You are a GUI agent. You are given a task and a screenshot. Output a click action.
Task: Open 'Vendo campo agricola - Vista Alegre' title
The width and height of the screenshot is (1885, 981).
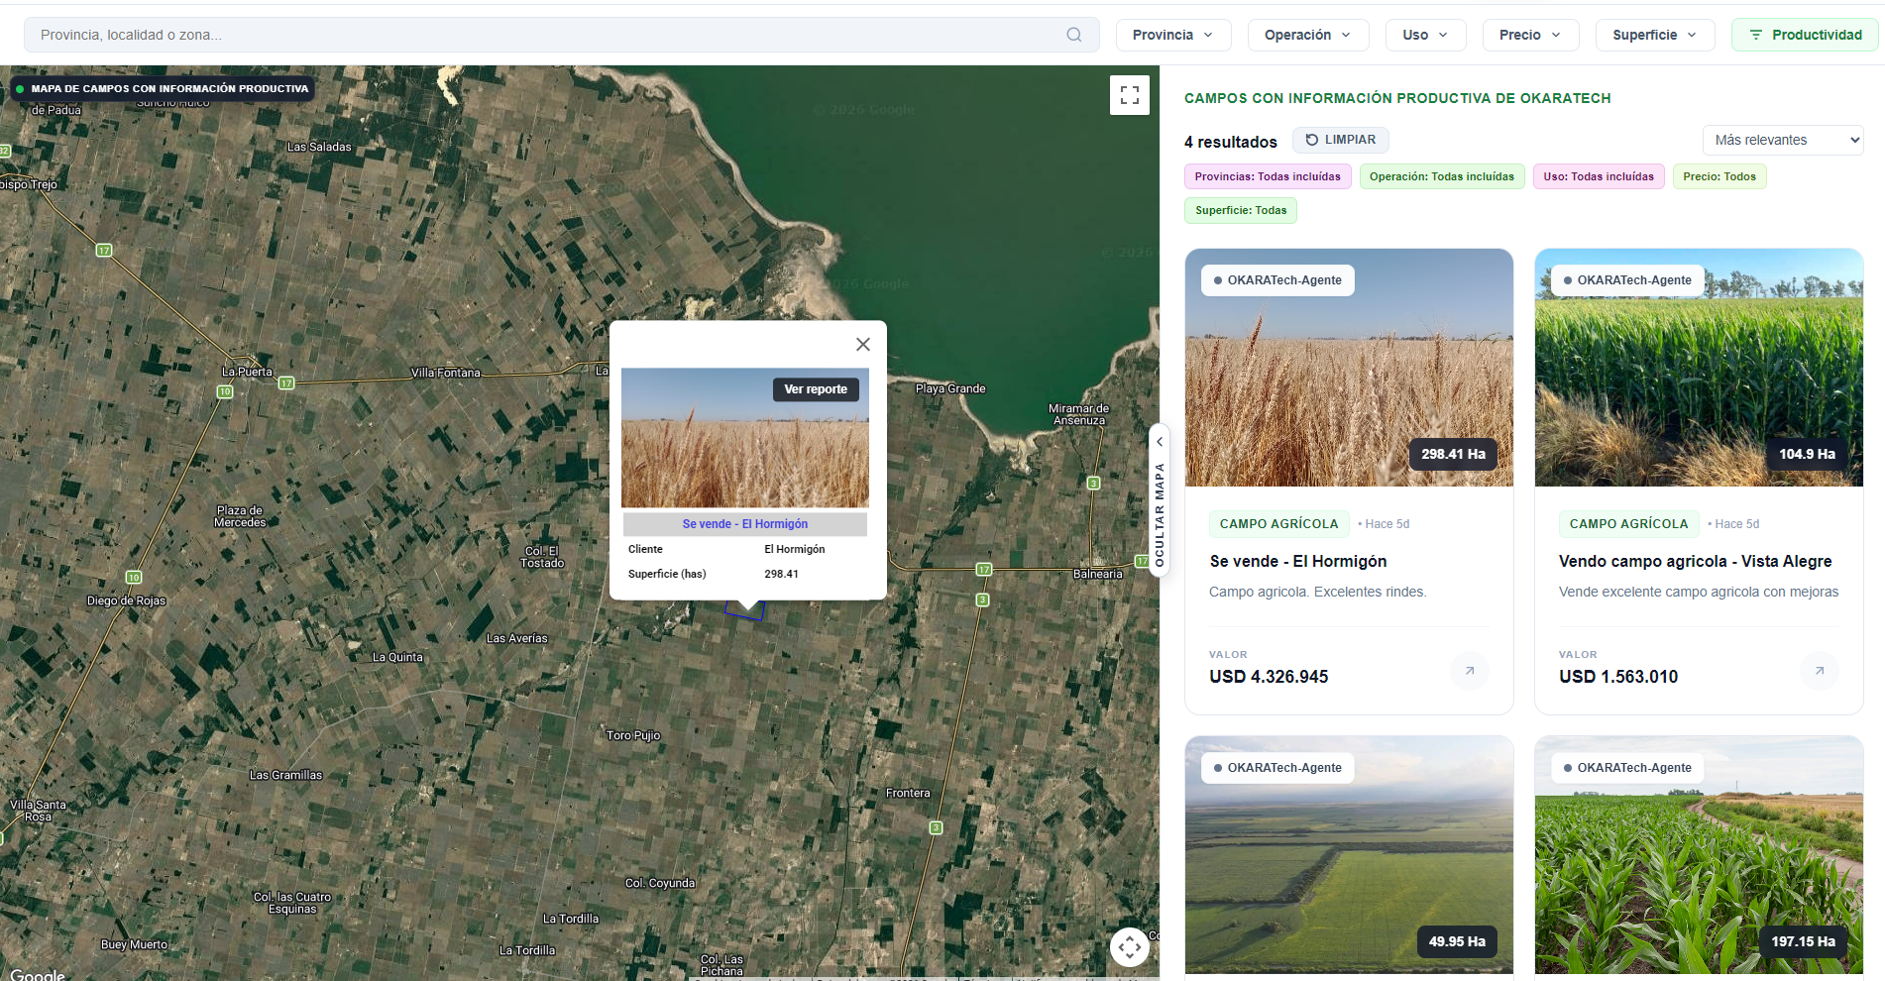click(1695, 561)
